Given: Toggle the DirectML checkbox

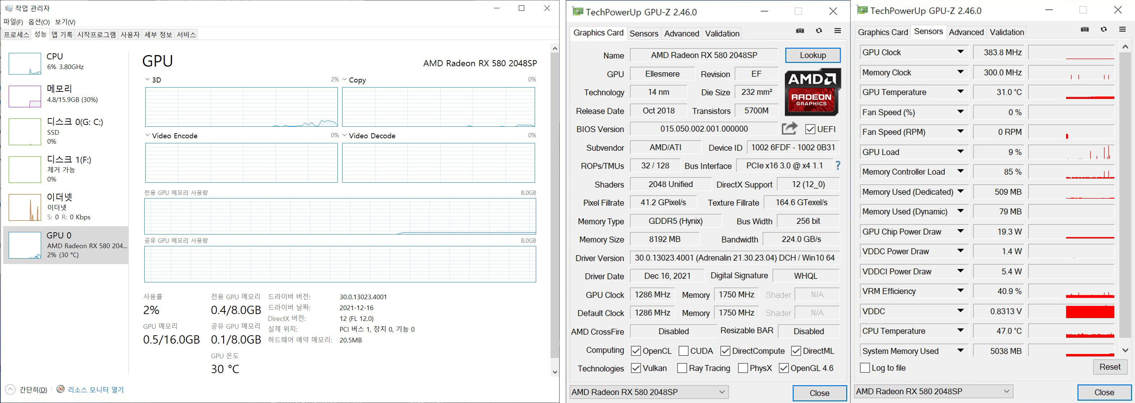Looking at the screenshot, I should [796, 351].
